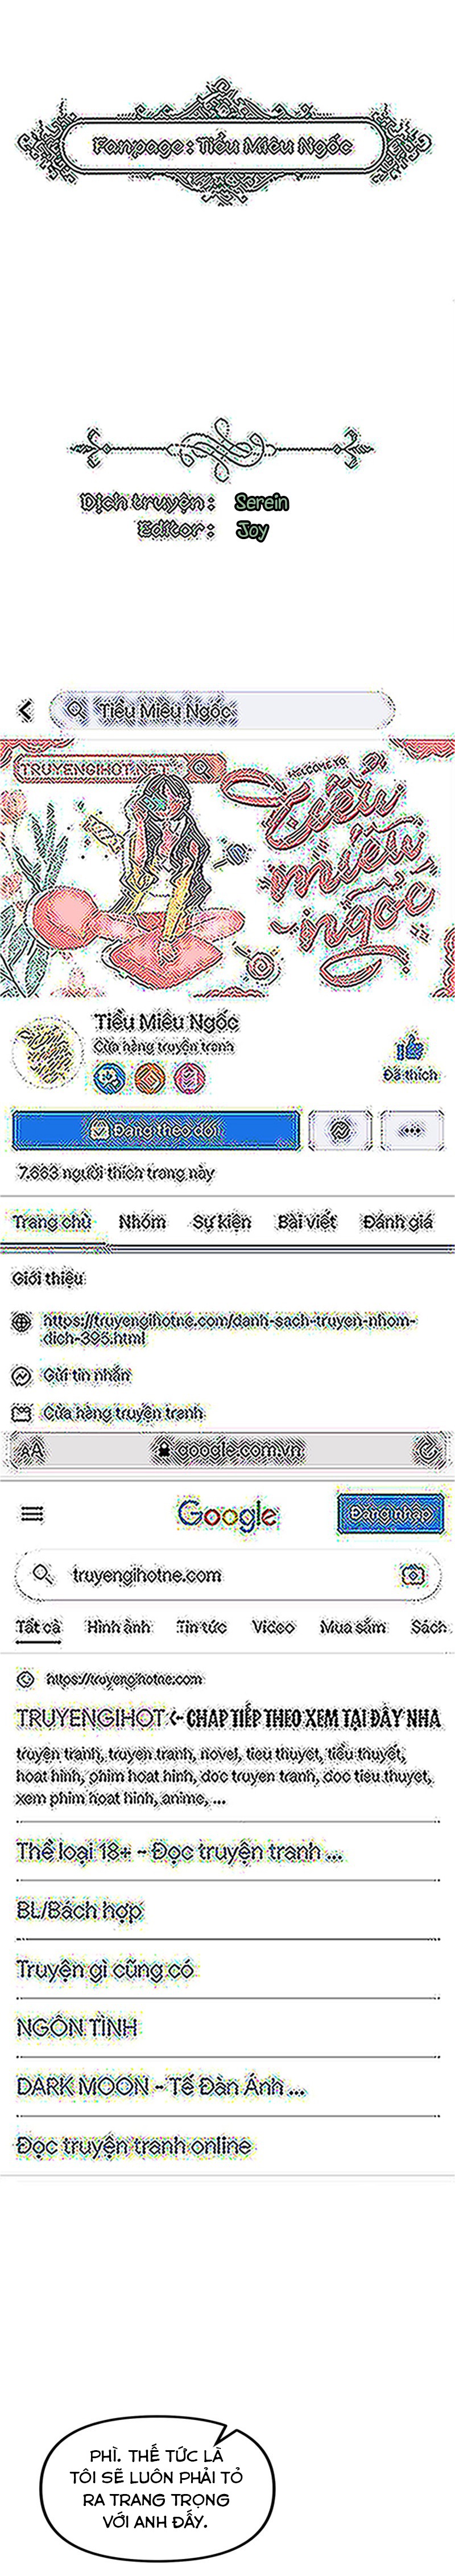
Task: Click the reload icon in the address bar
Action: pos(427,1449)
